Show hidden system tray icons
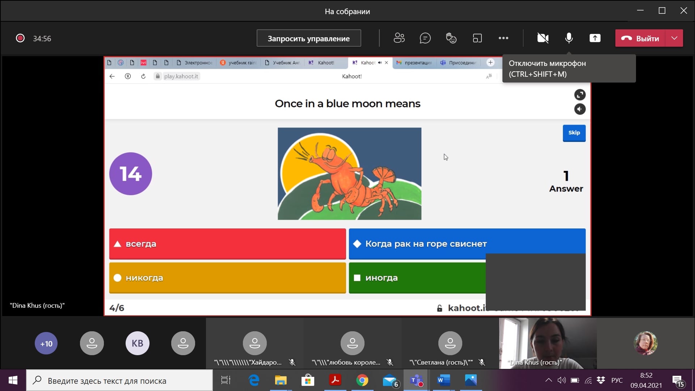This screenshot has width=695, height=391. [x=548, y=380]
